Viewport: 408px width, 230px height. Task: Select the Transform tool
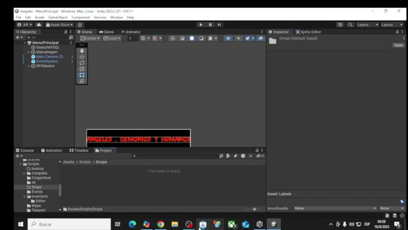82,81
